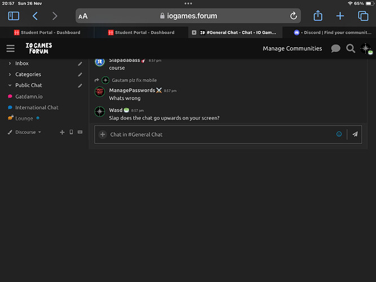Open the emoji picker in composer

(339, 134)
